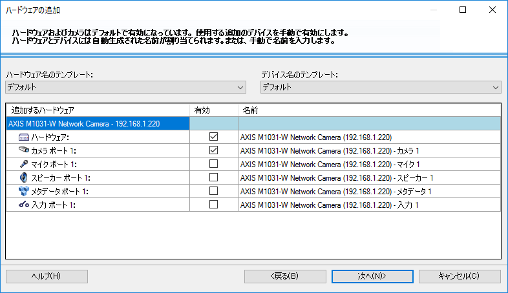Edit the name cell ending in スピーカー 1
The image size is (508, 293).
(x=369, y=178)
